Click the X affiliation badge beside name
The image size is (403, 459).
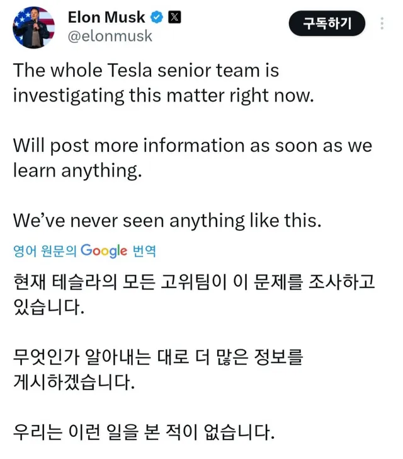pos(174,18)
